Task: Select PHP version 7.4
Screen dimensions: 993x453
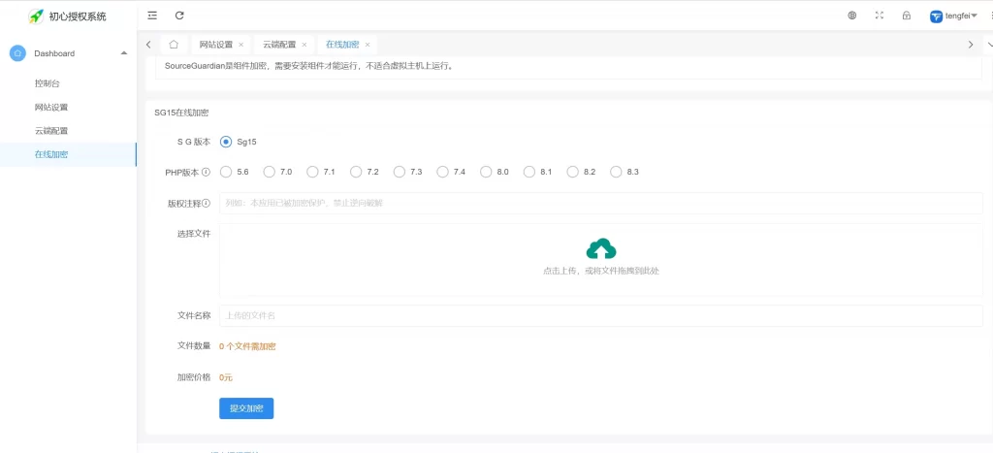Action: 442,172
